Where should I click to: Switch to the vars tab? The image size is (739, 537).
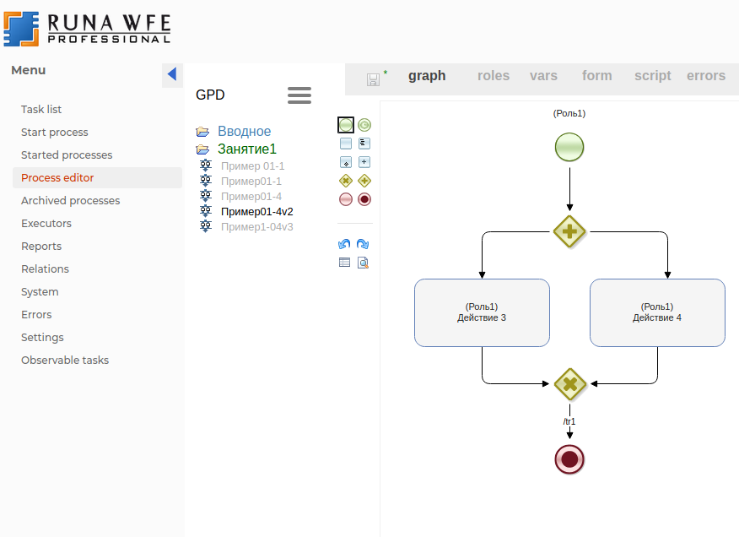543,76
